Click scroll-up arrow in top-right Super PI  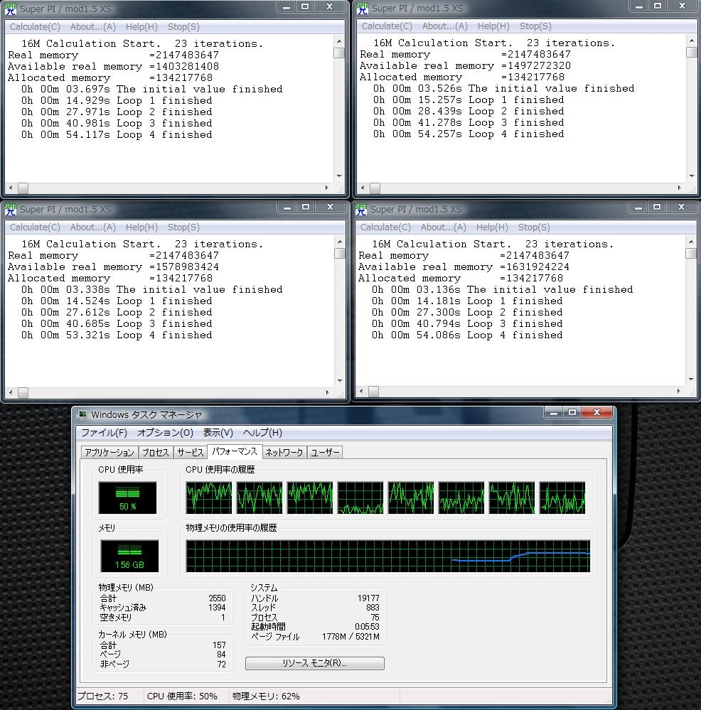pos(692,41)
